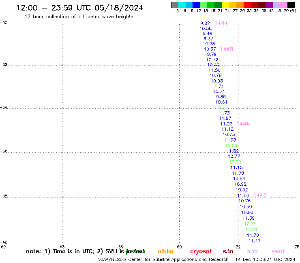
Task: Click the '70 (ft)' legend scale label
Action: [x=290, y=11]
